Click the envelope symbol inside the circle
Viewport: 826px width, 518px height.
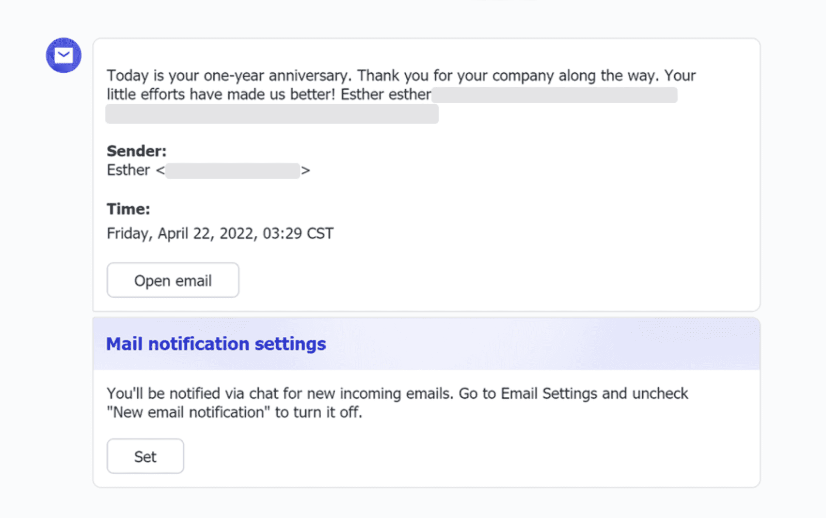[x=63, y=54]
